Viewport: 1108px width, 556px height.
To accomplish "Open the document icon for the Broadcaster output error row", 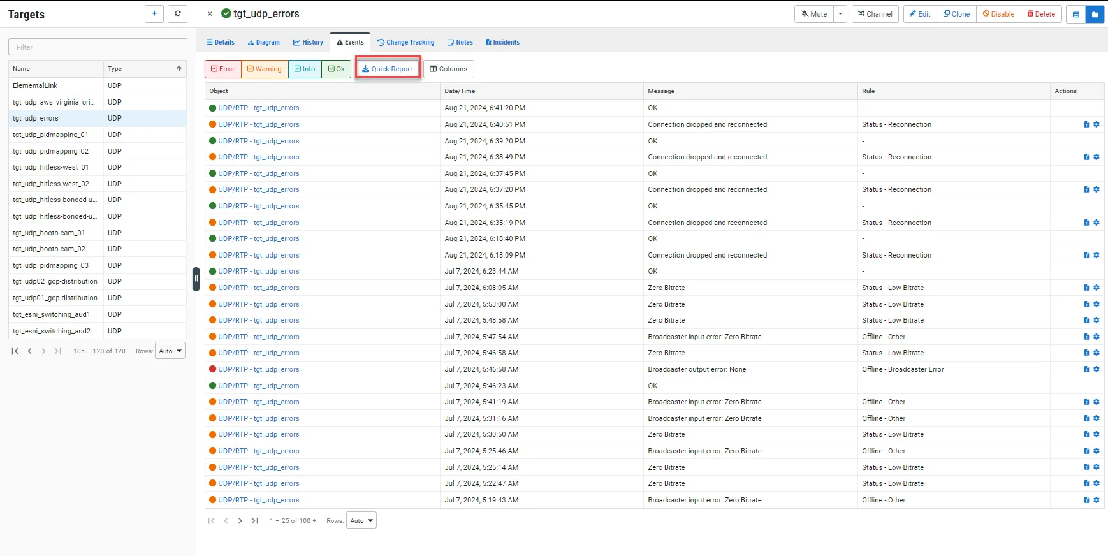I will point(1086,370).
